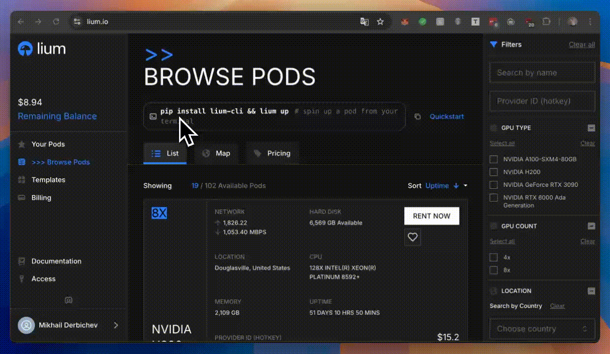
Task: Reload the page in the browser
Action: click(x=56, y=22)
